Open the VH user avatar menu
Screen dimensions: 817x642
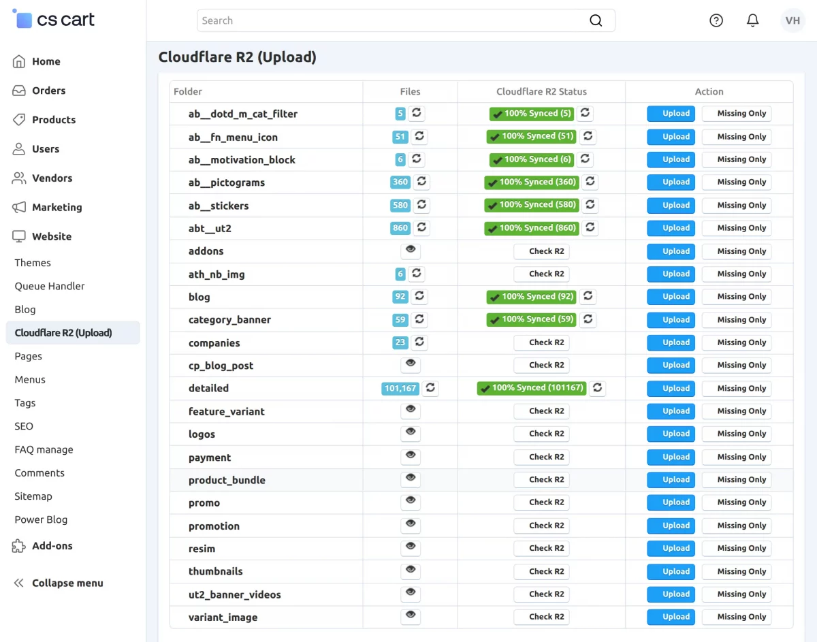click(792, 20)
